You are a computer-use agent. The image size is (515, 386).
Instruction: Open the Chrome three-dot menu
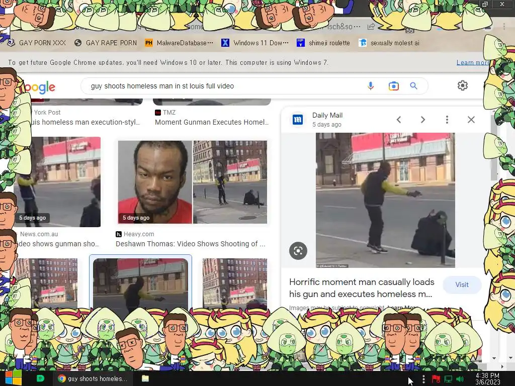(x=504, y=27)
